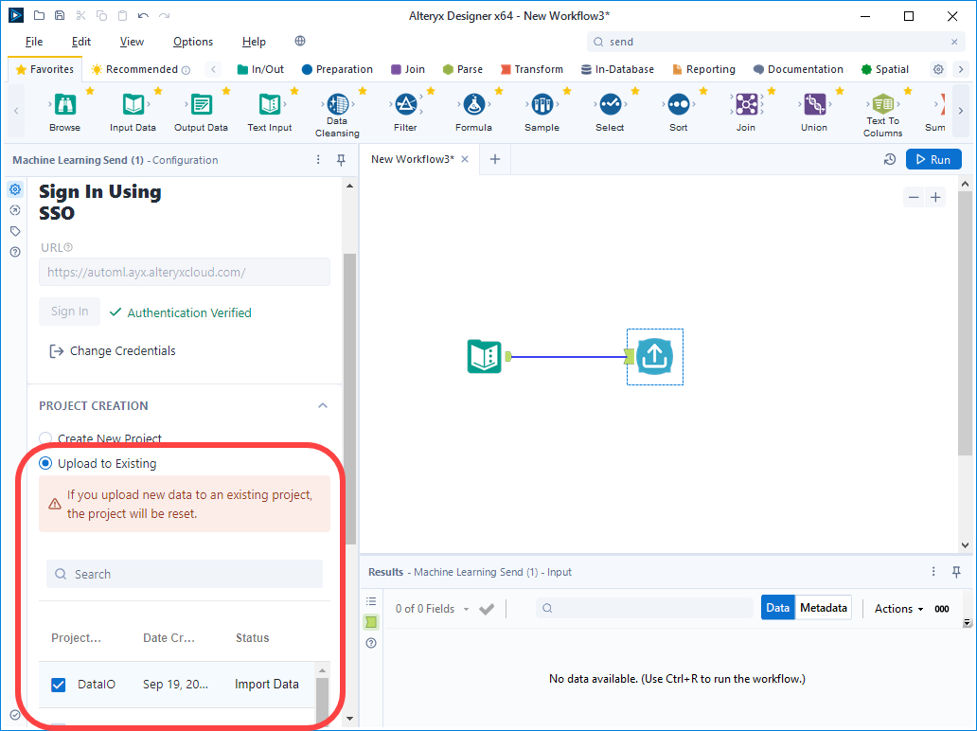Switch to the In/Out tool tab
The image size is (977, 731).
[260, 69]
